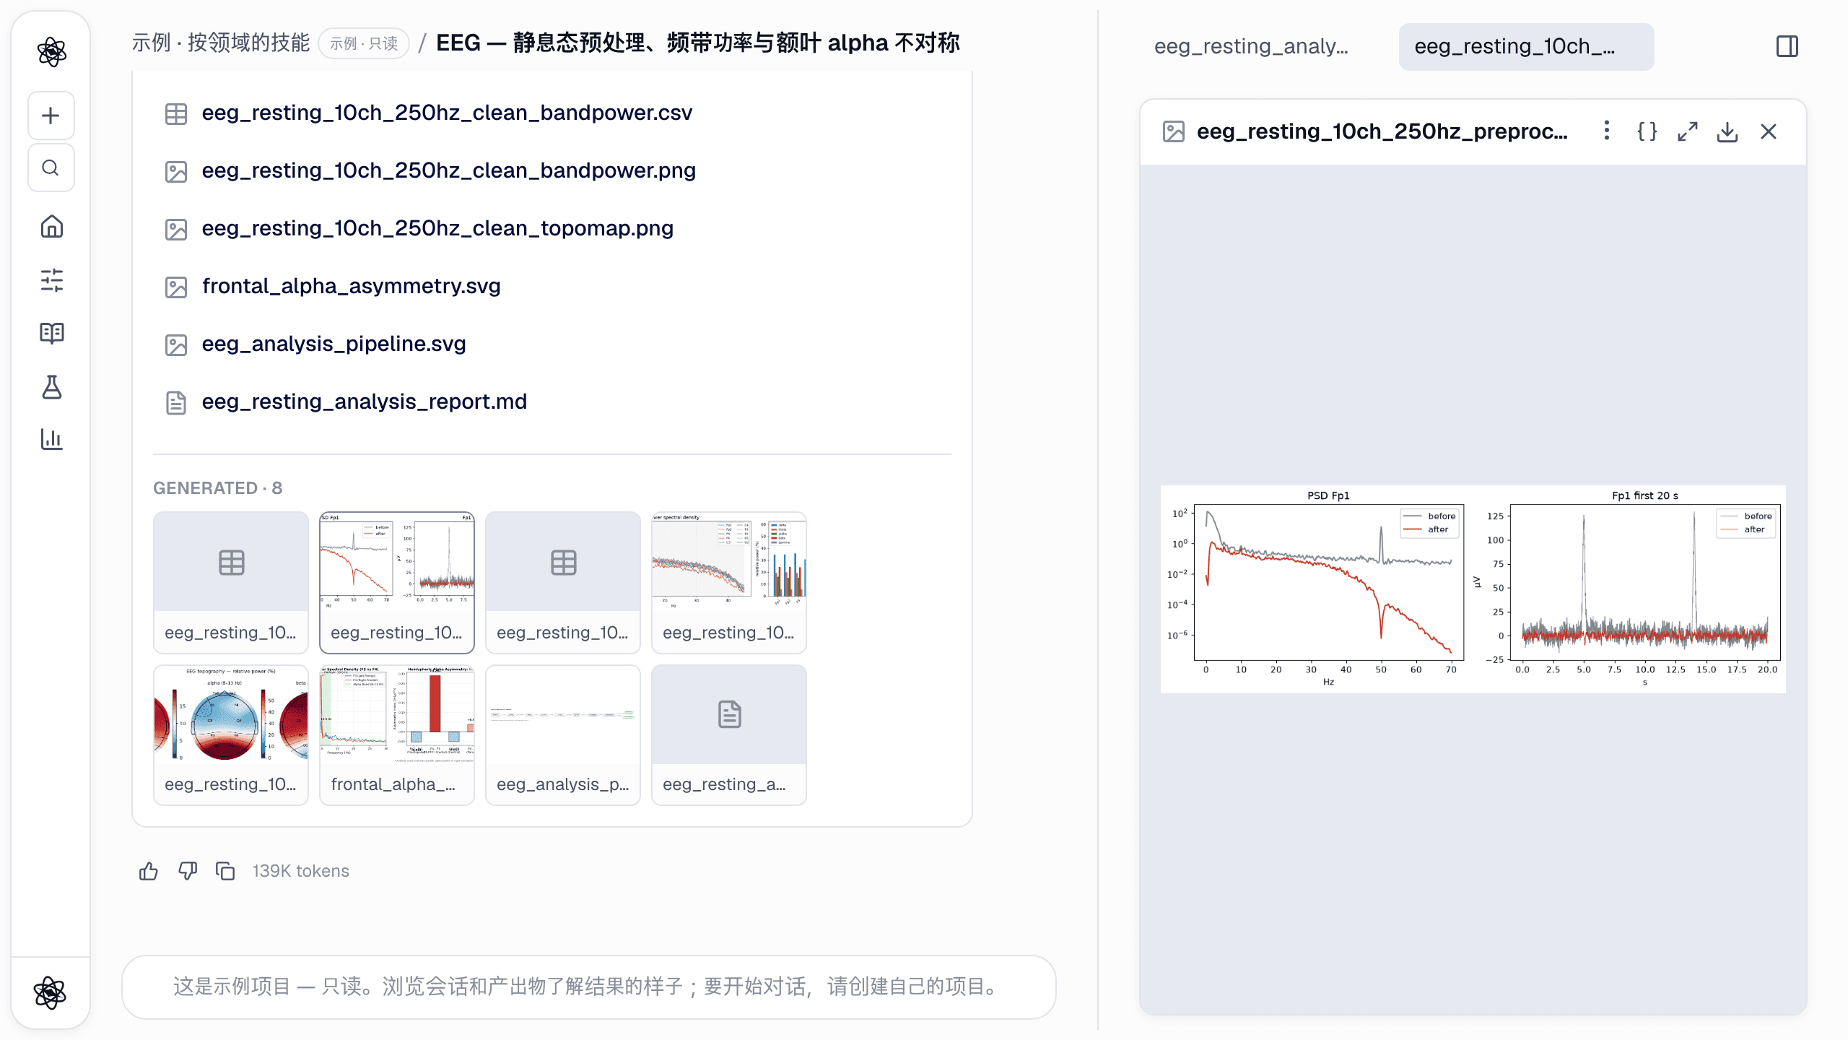The width and height of the screenshot is (1848, 1040).
Task: Switch to eeg_resting_analy... tab
Action: coord(1251,47)
